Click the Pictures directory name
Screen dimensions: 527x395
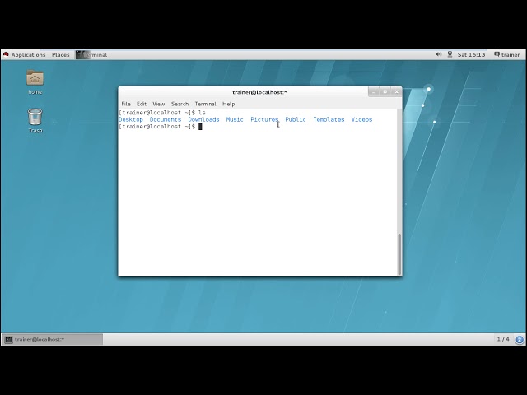coord(264,119)
